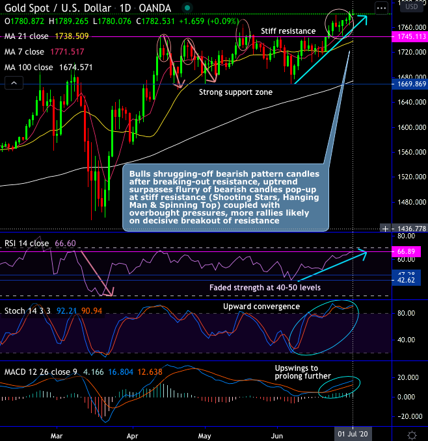The image size is (428, 441).
Task: Click the high price H1789.265 readout
Action: pyautogui.click(x=68, y=21)
